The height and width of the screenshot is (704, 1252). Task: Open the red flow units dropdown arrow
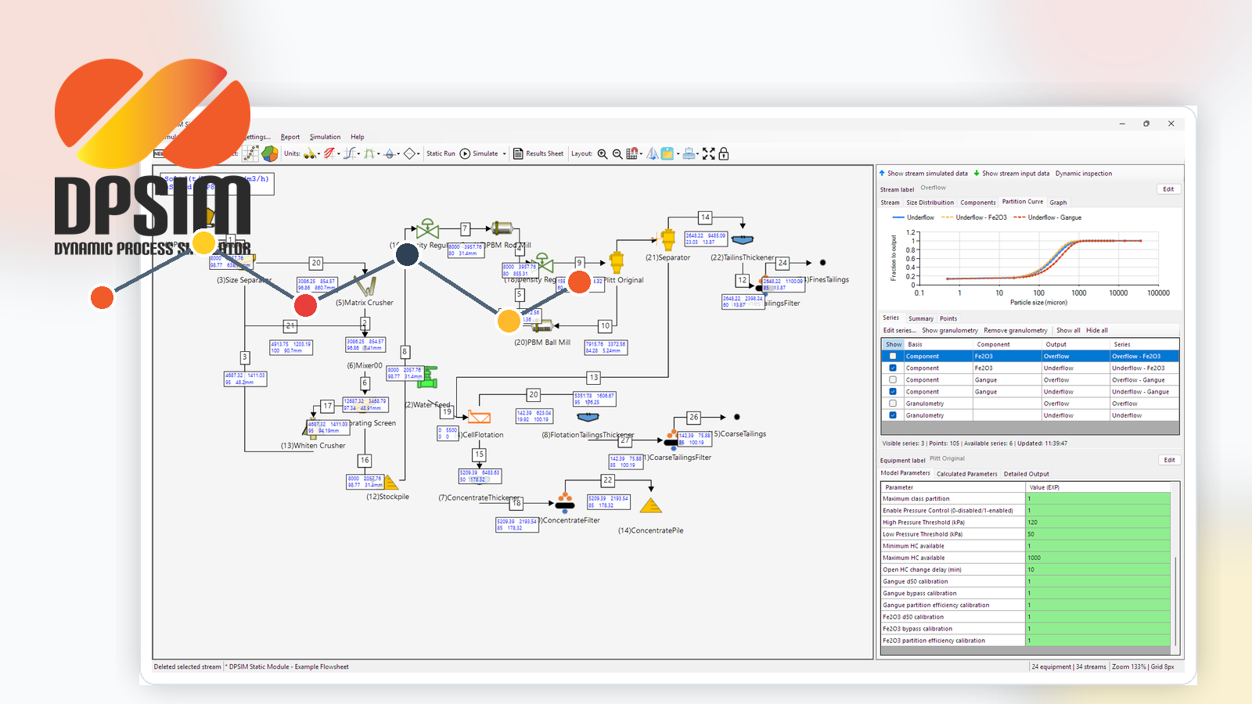339,154
